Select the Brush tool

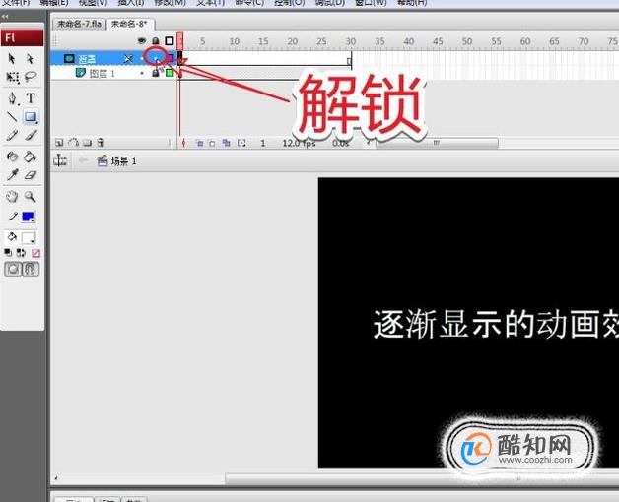click(31, 135)
